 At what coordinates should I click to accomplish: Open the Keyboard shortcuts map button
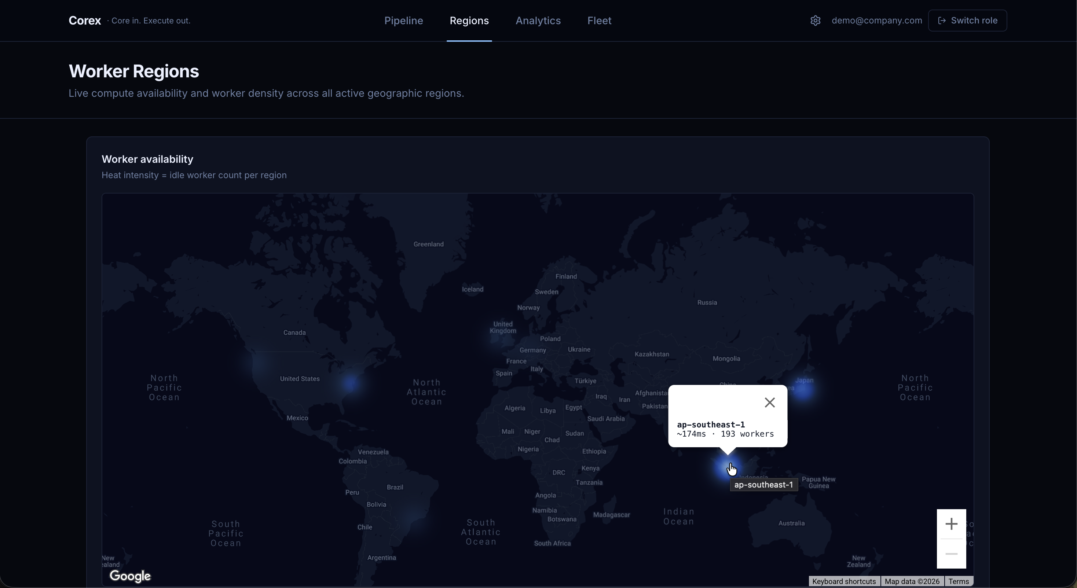[x=844, y=581]
